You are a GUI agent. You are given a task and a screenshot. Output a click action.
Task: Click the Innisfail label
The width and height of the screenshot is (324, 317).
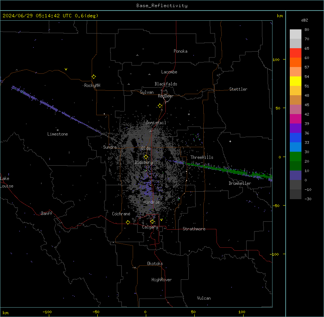click(x=156, y=123)
